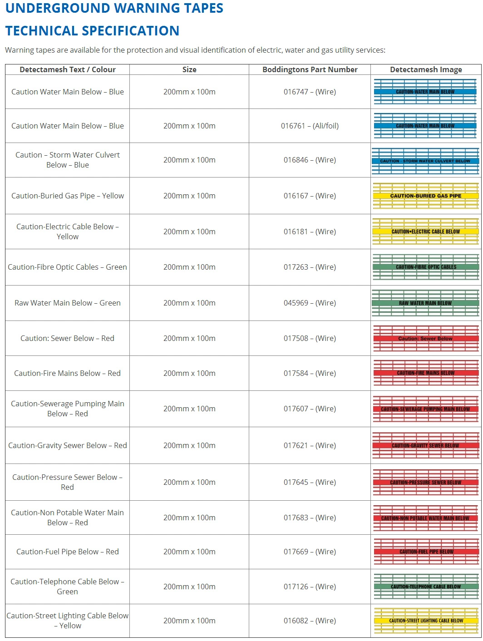Click the Caution-Telephone Cable Below tape image
The image size is (483, 641).
tap(425, 587)
